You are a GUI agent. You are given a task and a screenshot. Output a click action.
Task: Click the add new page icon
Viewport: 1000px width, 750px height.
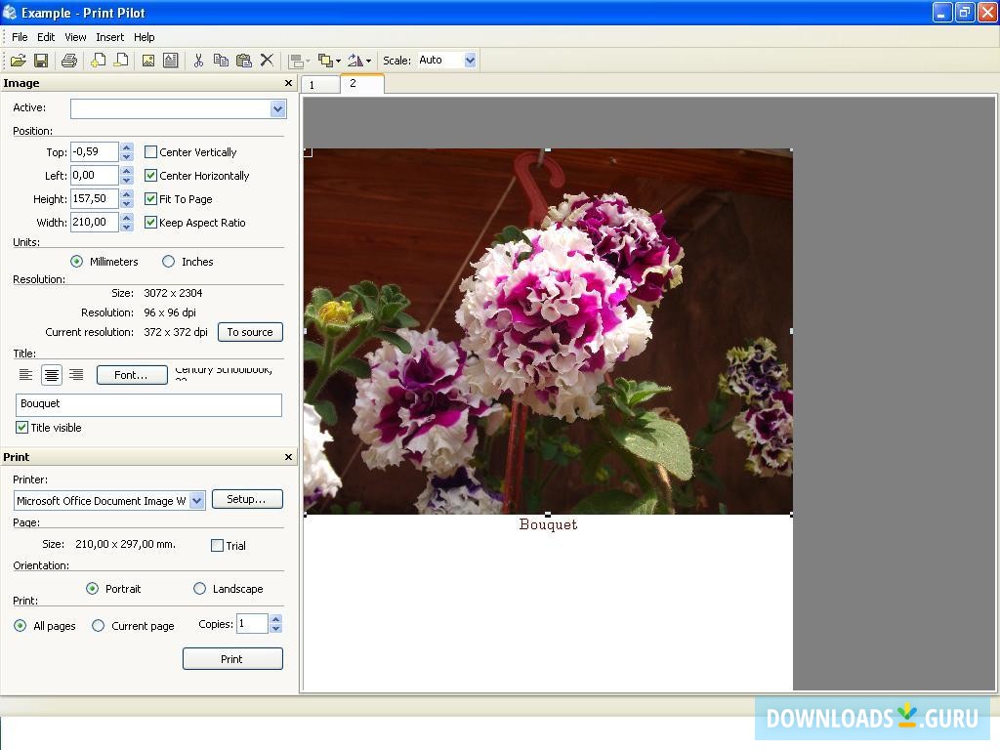click(x=98, y=61)
